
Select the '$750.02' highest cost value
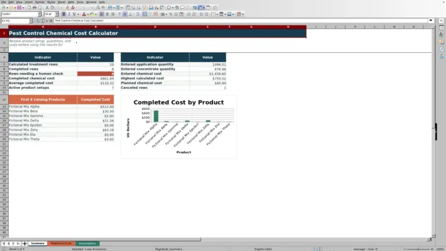[208, 78]
